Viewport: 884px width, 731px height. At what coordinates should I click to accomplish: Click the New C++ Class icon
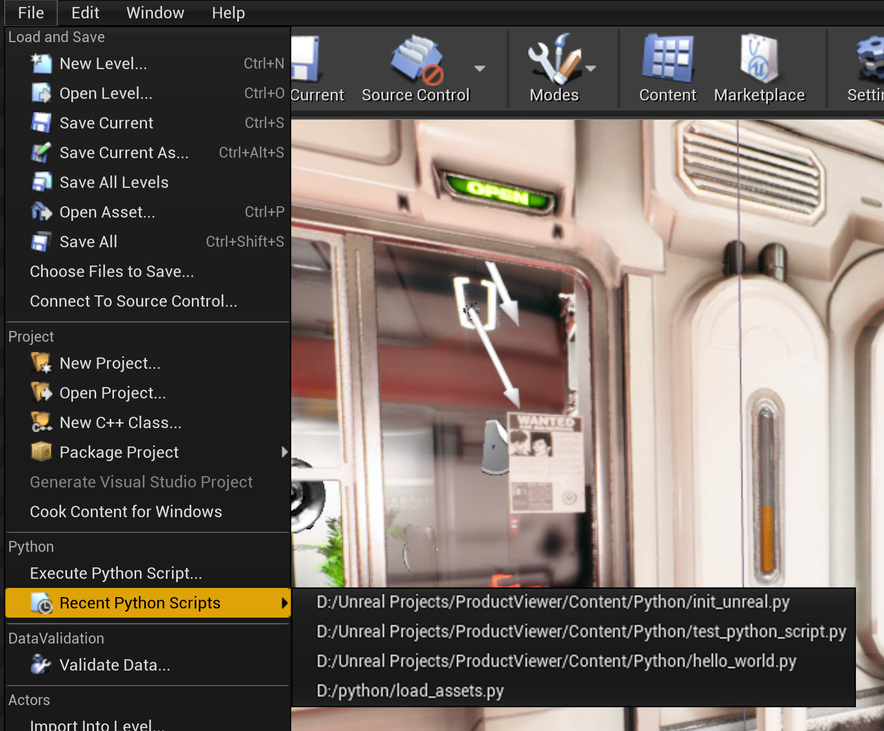[41, 423]
